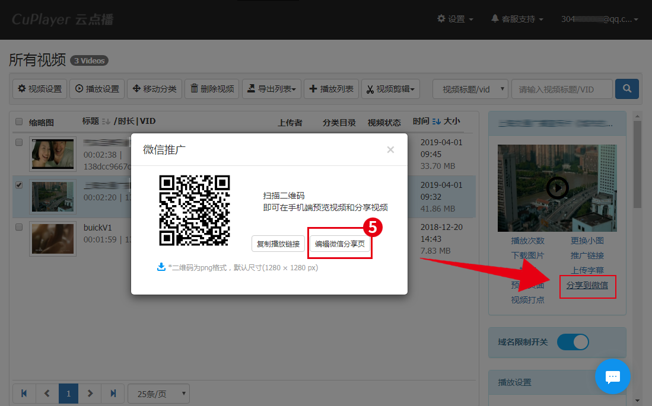The width and height of the screenshot is (652, 406).
Task: Tick the select-all checkbox in the table header
Action: click(19, 122)
